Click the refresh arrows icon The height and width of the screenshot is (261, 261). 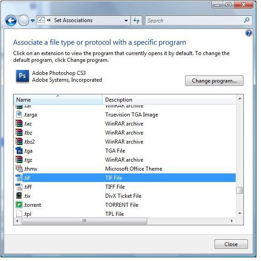point(136,20)
